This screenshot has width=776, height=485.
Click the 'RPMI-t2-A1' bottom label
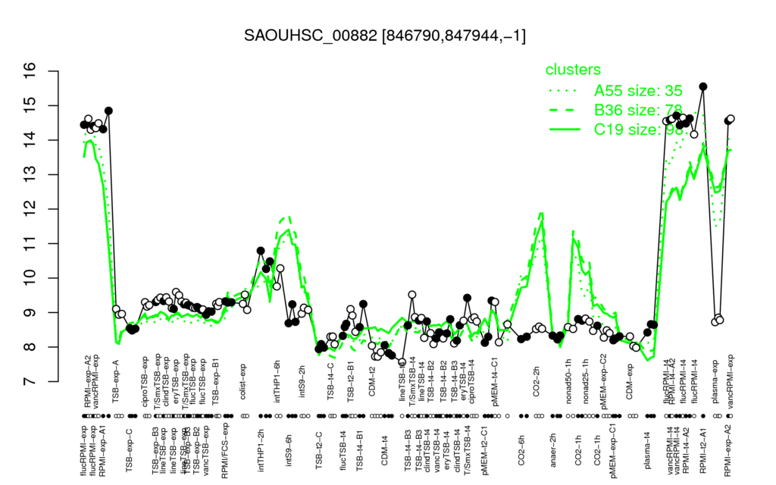pos(702,451)
